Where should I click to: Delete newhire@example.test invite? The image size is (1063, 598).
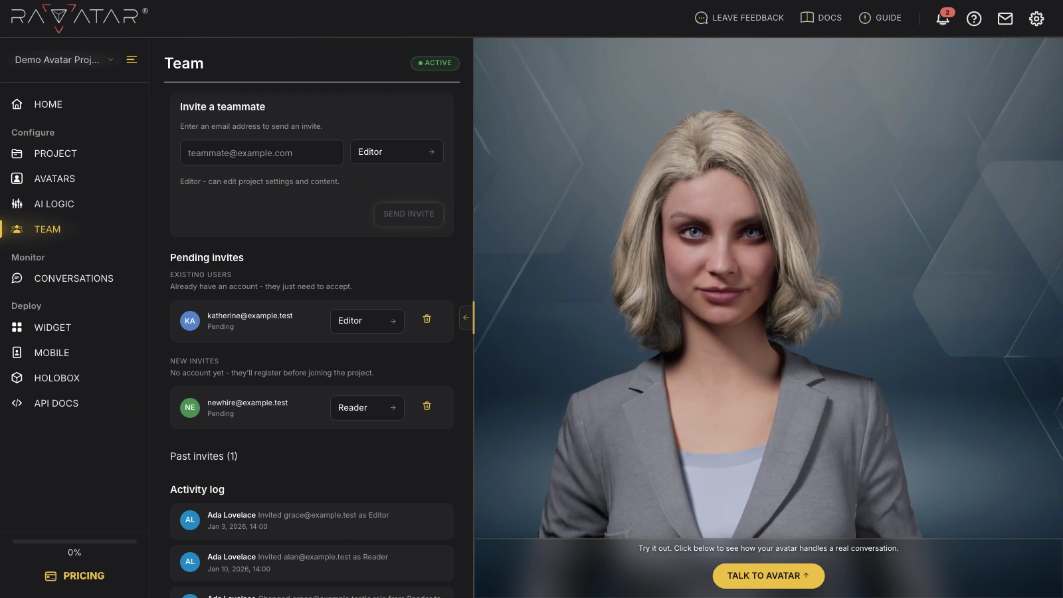tap(427, 406)
